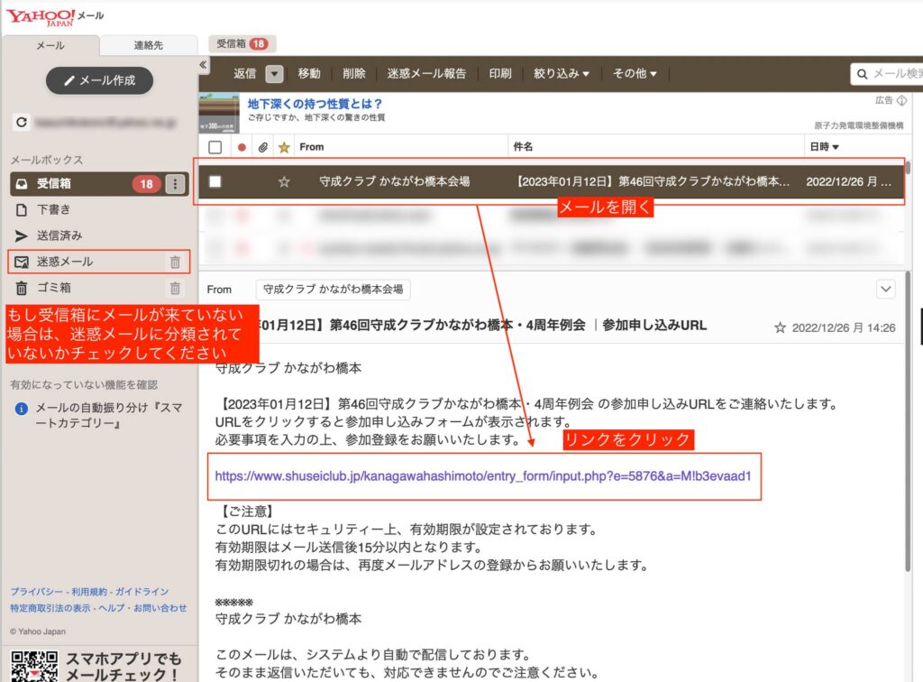Switch to the 連絡先 tab
This screenshot has width=923, height=682.
pyautogui.click(x=148, y=45)
